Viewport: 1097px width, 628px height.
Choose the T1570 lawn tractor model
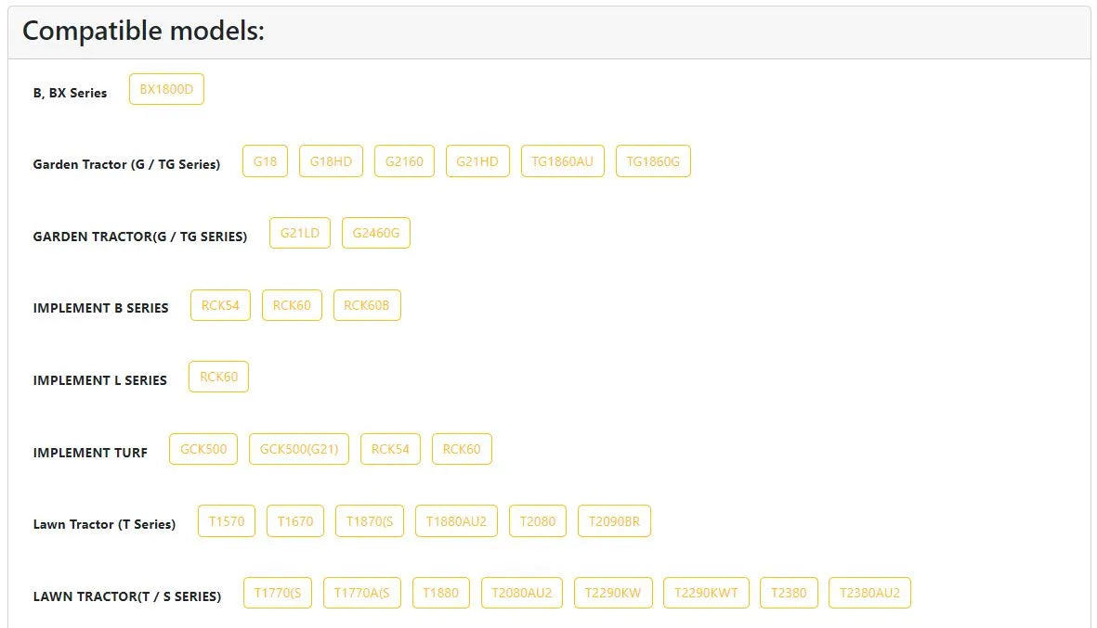(x=227, y=521)
